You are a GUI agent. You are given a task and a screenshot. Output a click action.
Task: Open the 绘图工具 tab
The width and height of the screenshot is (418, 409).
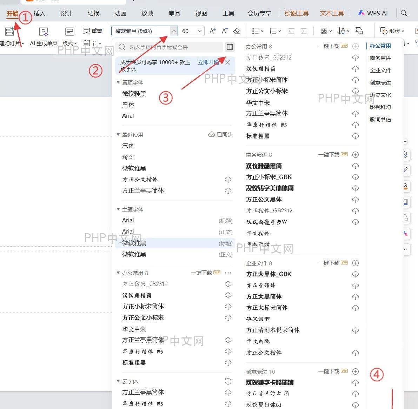pyautogui.click(x=297, y=13)
